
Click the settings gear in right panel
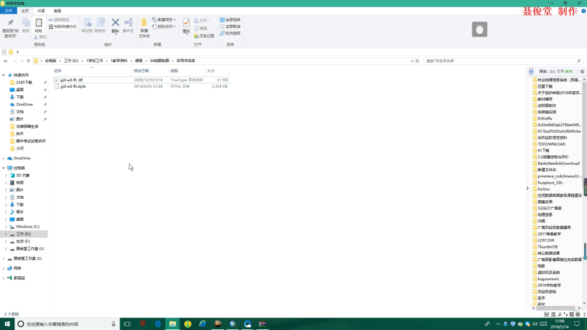582,72
